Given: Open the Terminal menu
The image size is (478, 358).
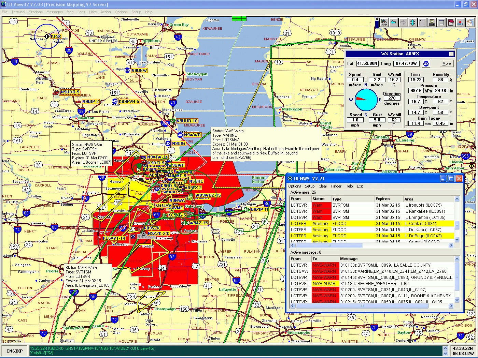Looking at the screenshot, I should [18, 12].
